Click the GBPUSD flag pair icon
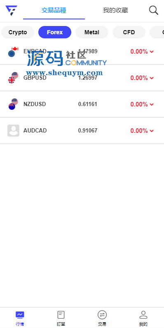Screen dimensions: 164x328 click(x=13, y=78)
